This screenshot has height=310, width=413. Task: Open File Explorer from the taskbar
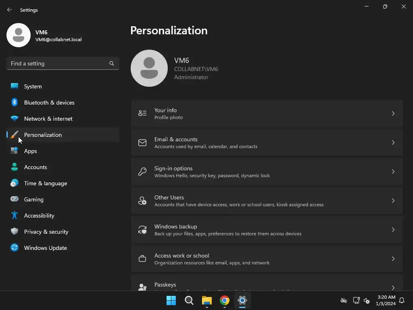(x=207, y=300)
